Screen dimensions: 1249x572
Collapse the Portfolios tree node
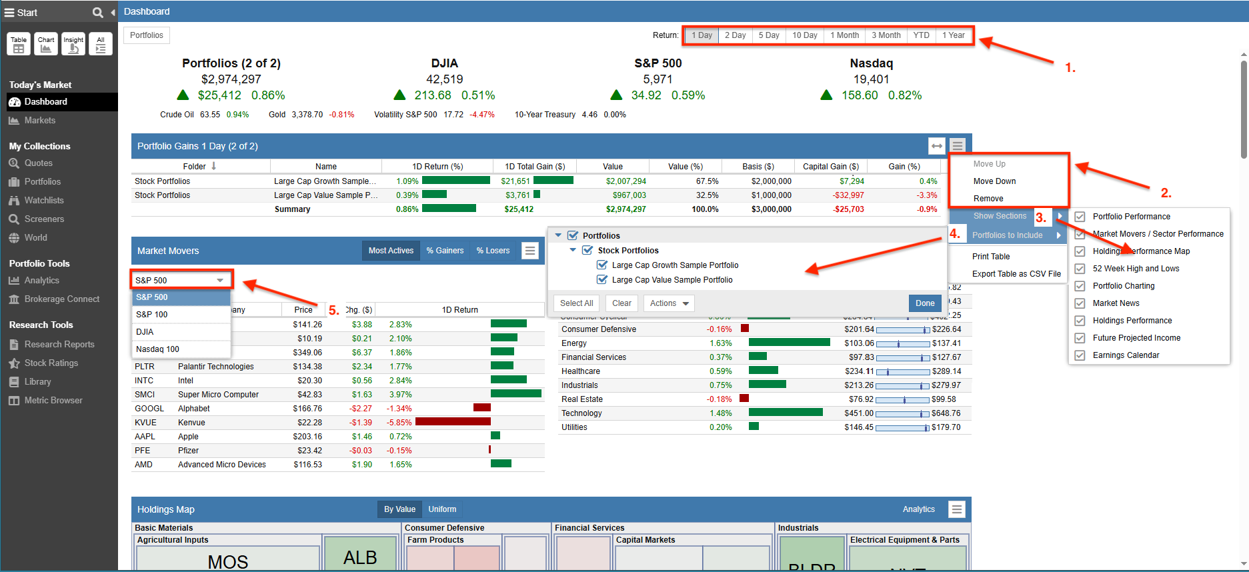pyautogui.click(x=558, y=235)
